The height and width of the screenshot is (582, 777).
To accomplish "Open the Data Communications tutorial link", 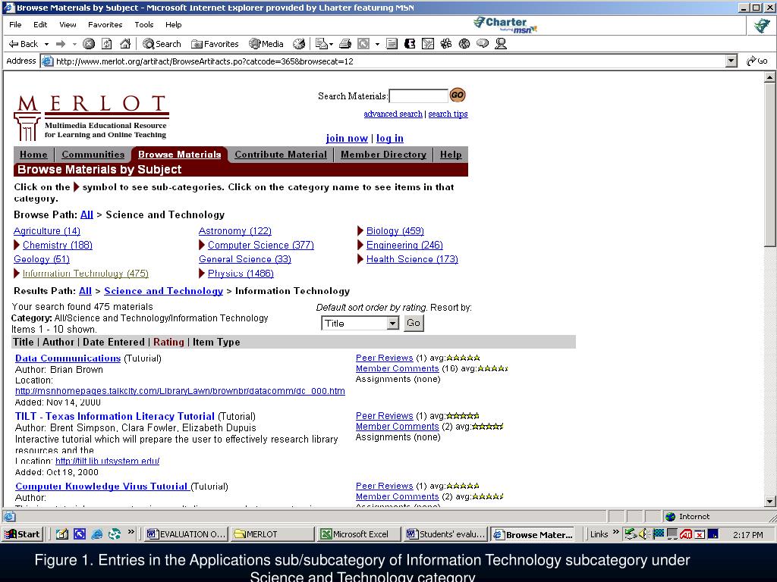I will coord(68,358).
